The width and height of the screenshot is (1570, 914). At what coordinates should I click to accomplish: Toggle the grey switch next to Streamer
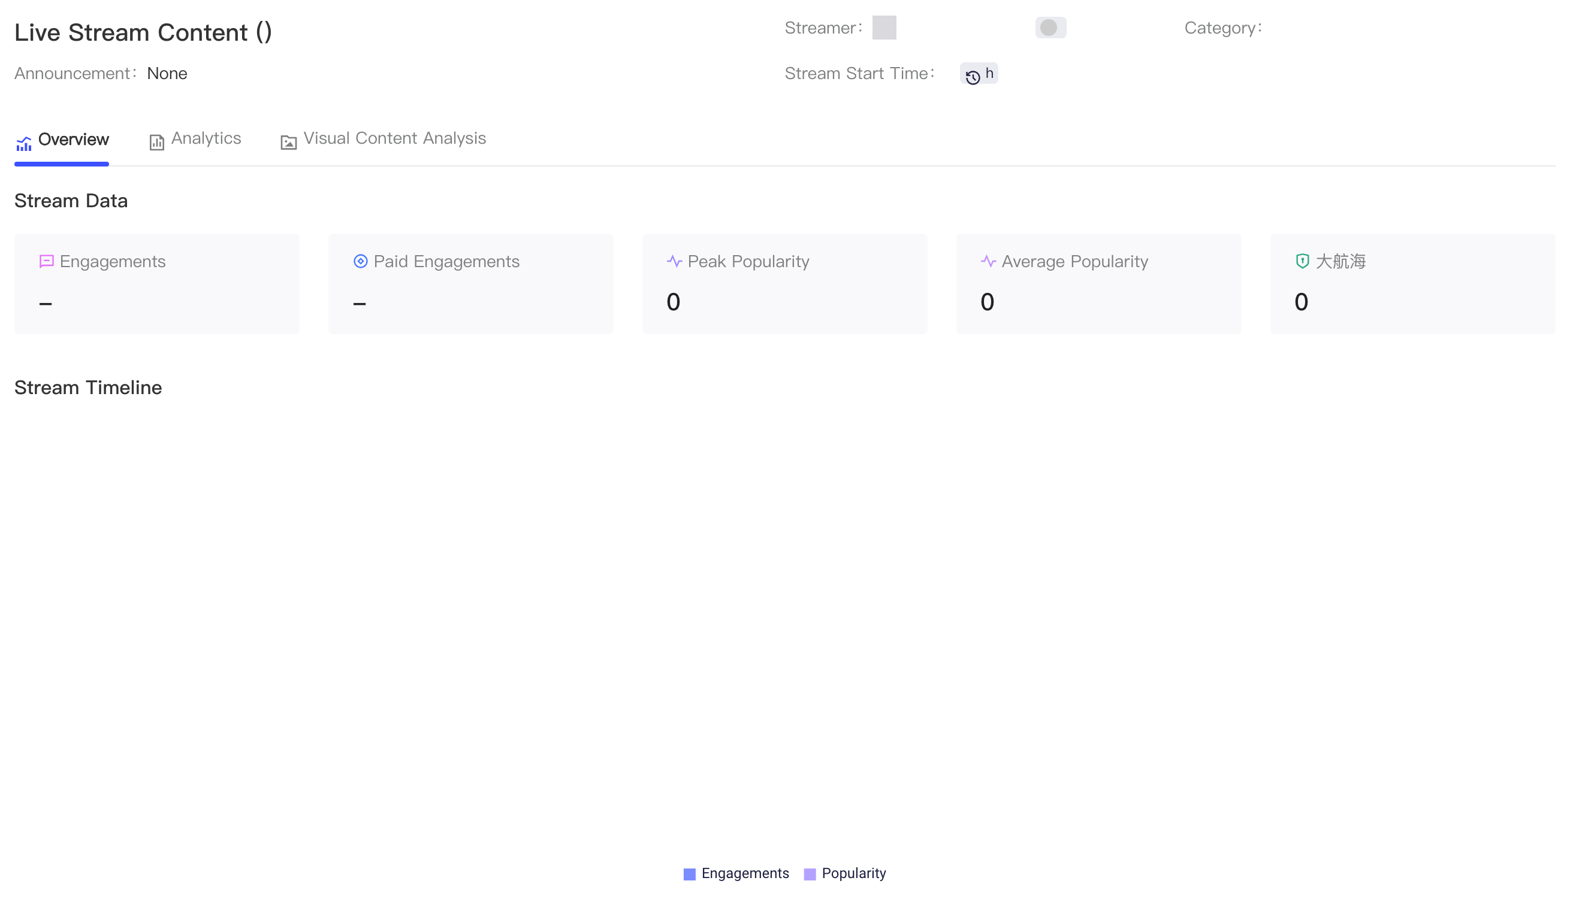click(x=1050, y=28)
